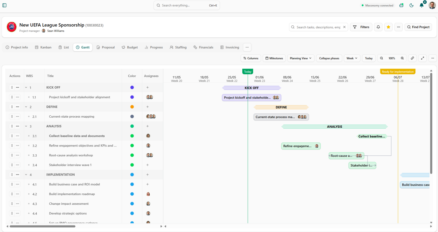Toggle the favorite star for project
The height and width of the screenshot is (232, 438).
pyautogui.click(x=388, y=27)
